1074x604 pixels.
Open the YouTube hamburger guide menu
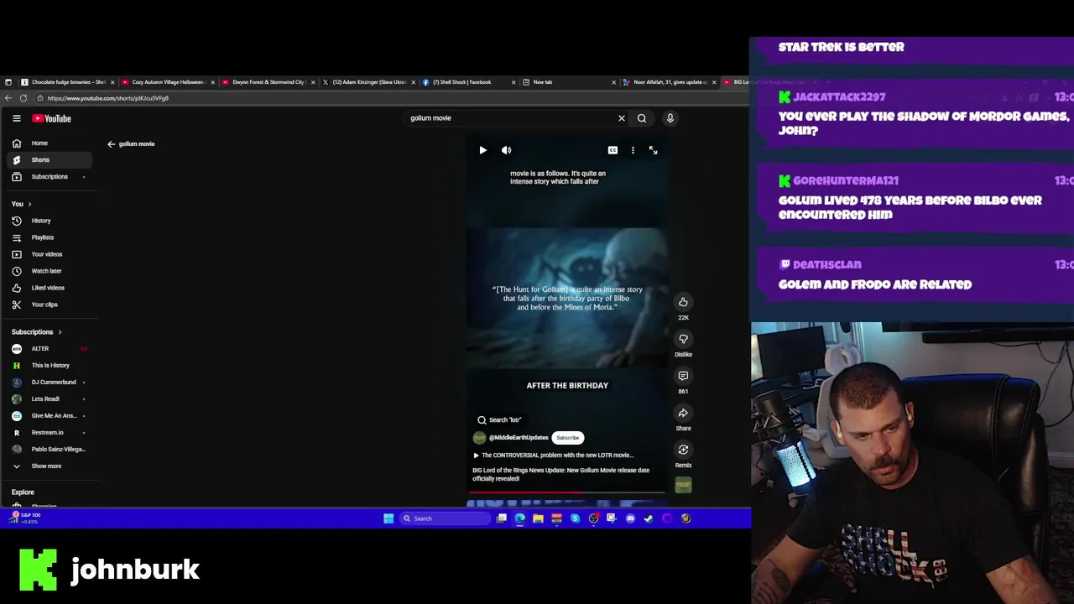[x=16, y=118]
